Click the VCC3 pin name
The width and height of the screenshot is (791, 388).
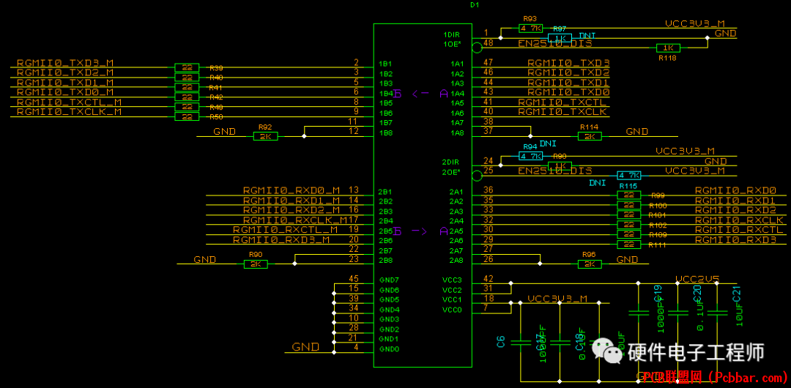click(x=453, y=280)
